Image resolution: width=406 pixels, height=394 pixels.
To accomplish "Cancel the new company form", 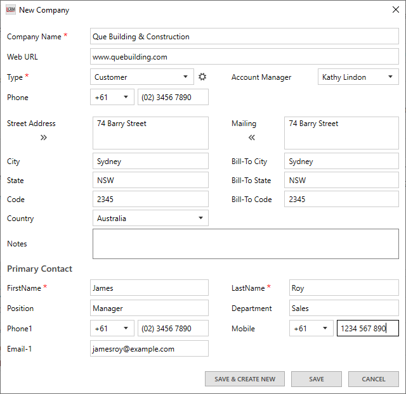I will [x=373, y=379].
